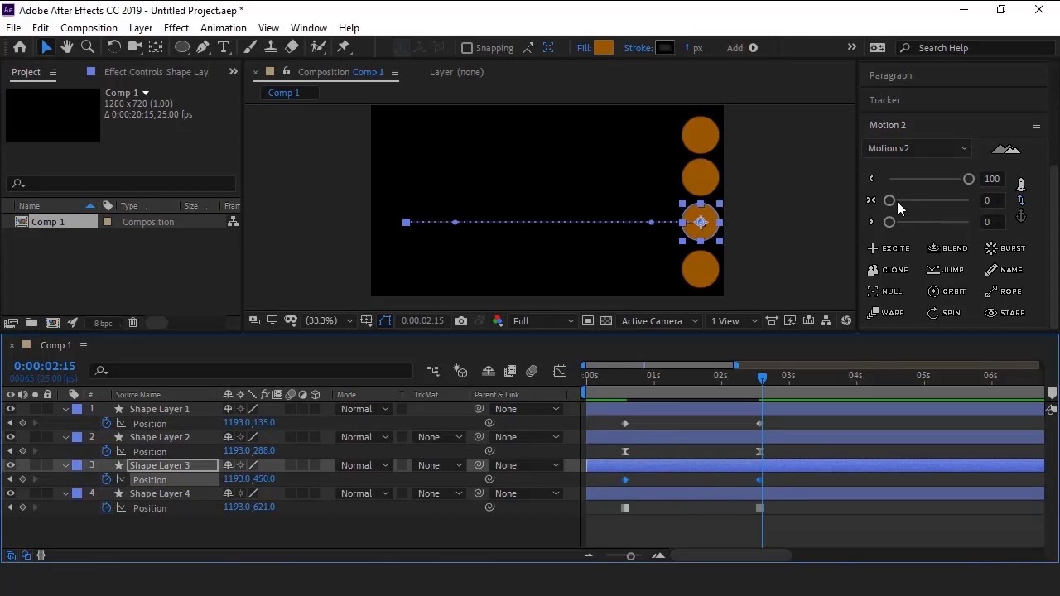Select the Eraser tool
This screenshot has width=1060, height=596.
[291, 47]
